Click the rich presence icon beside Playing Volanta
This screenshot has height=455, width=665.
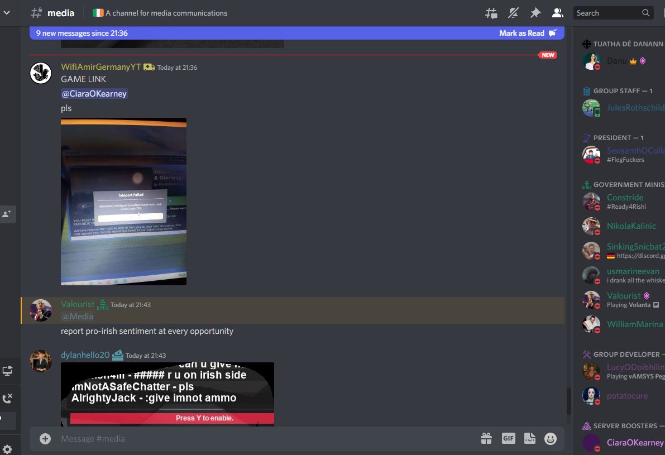tap(656, 305)
